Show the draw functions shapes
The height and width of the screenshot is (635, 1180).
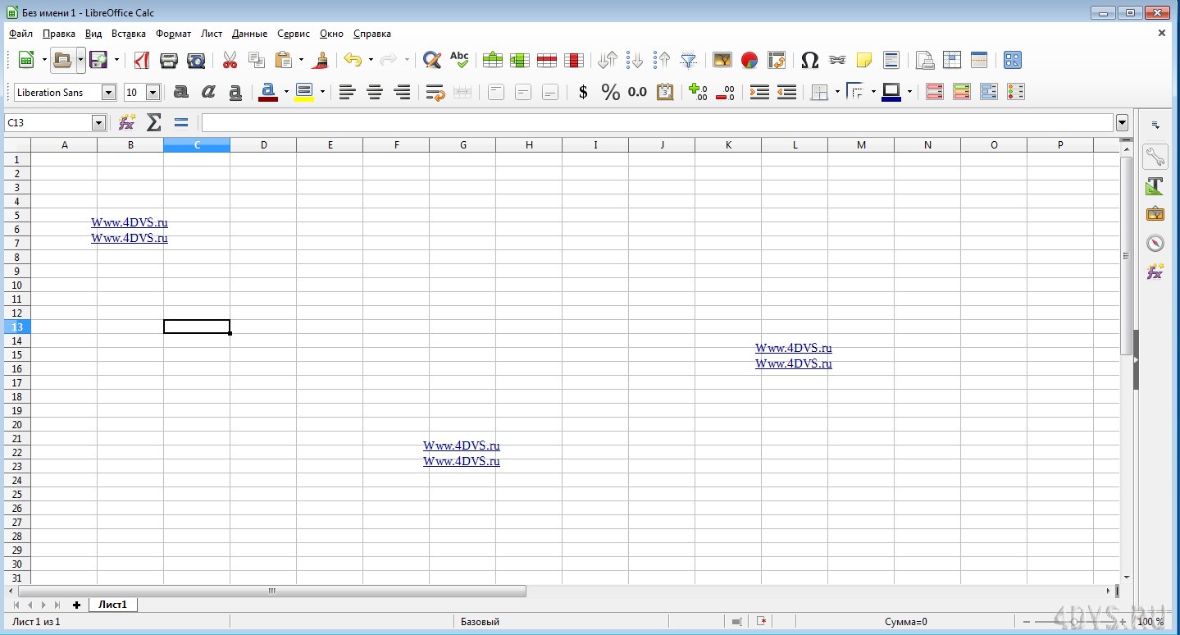(x=1012, y=60)
